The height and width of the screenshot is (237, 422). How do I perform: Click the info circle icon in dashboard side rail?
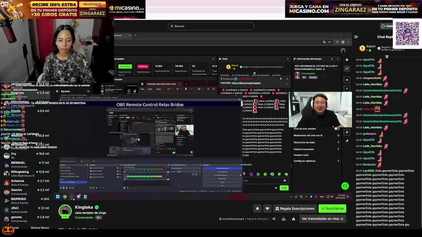(347, 60)
